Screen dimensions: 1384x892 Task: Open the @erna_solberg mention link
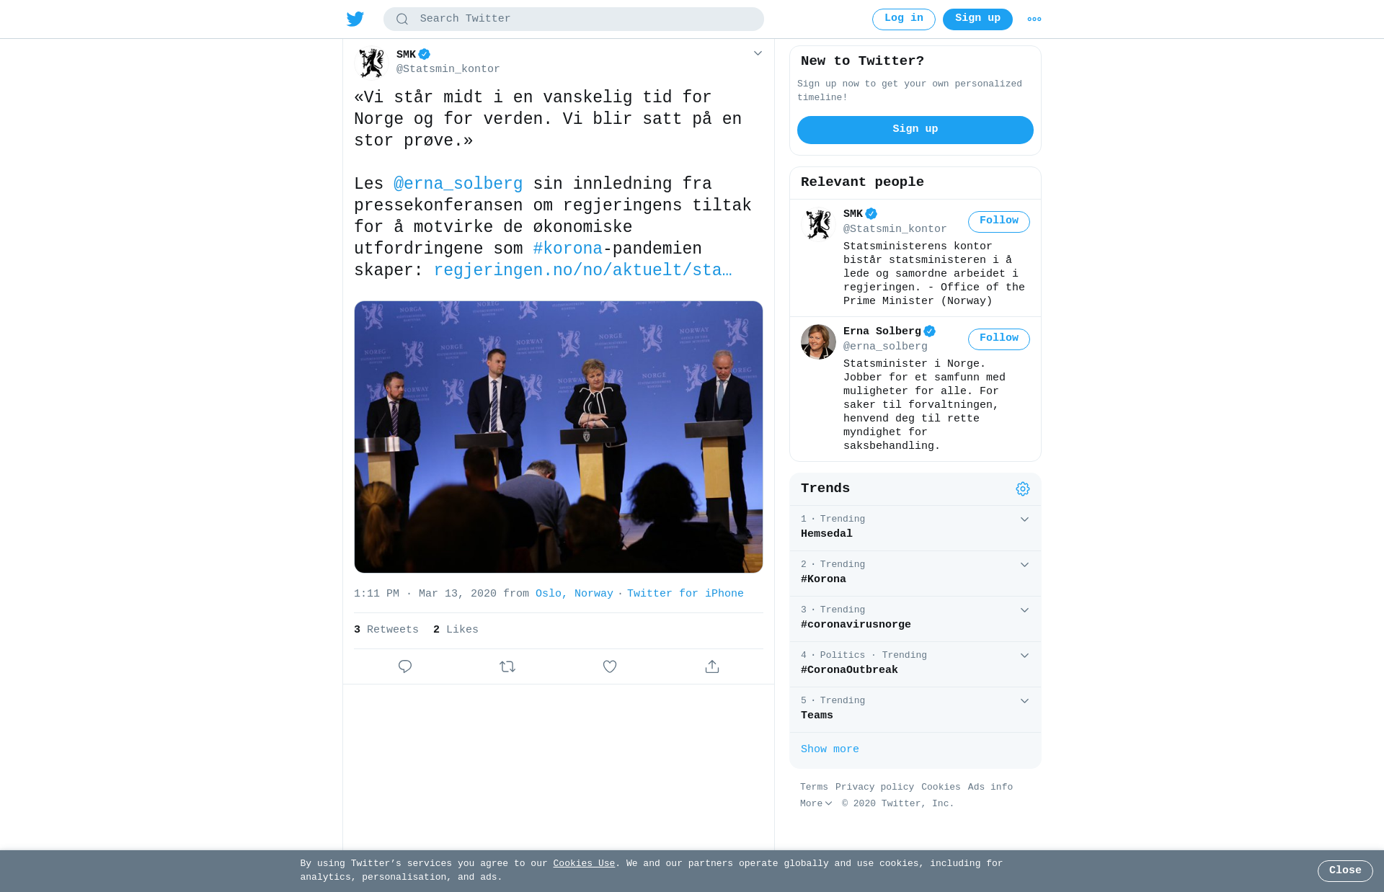[x=458, y=184]
